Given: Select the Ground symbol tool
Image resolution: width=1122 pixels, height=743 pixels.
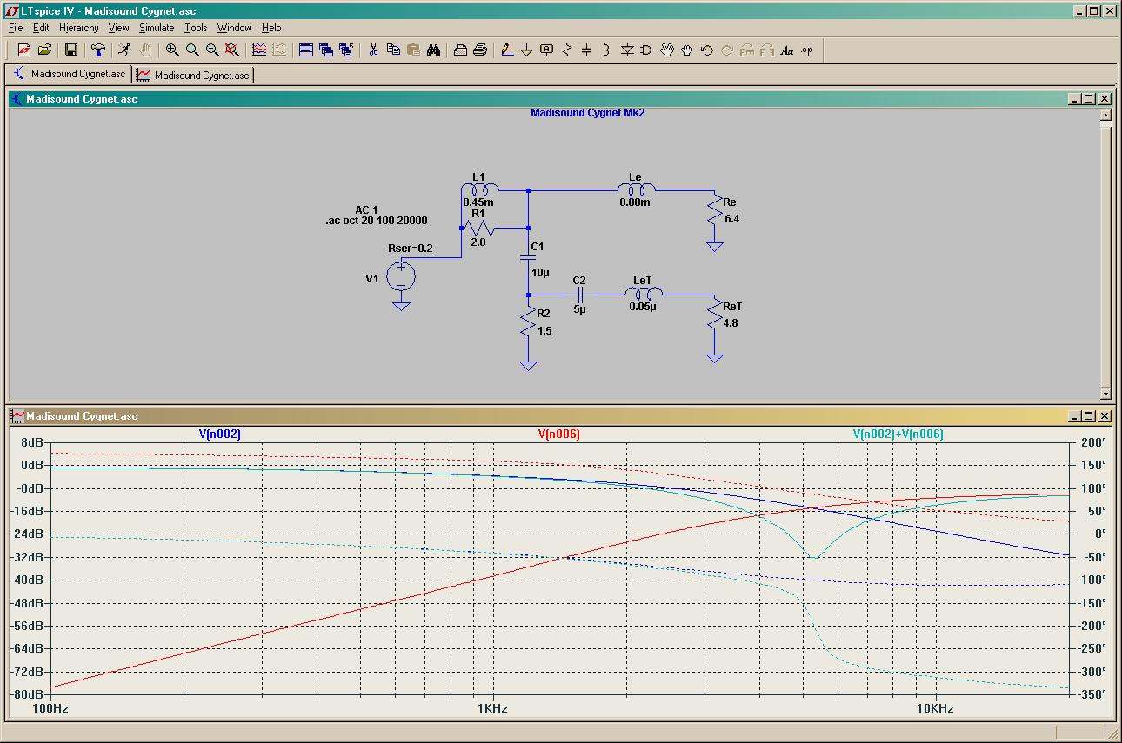Looking at the screenshot, I should coord(527,50).
